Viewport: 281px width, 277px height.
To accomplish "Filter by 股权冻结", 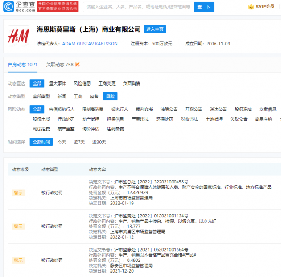I will tap(243, 110).
